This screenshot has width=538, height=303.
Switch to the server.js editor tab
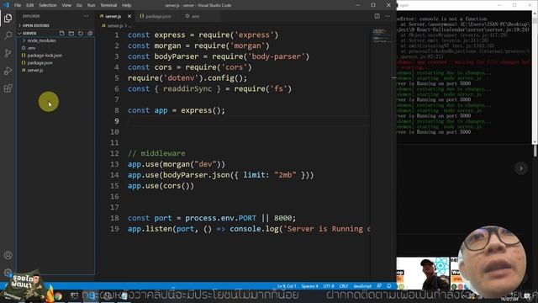tap(113, 16)
